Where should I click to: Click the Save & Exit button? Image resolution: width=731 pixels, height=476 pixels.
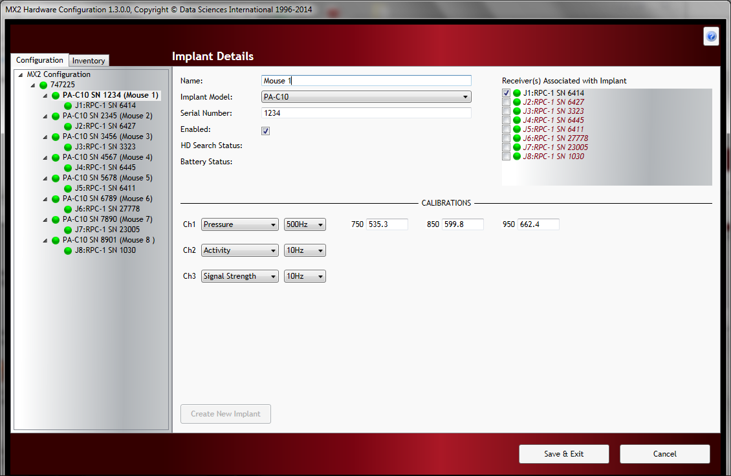pyautogui.click(x=563, y=453)
